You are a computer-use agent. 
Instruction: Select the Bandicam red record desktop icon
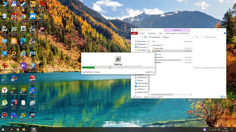pyautogui.click(x=4, y=115)
